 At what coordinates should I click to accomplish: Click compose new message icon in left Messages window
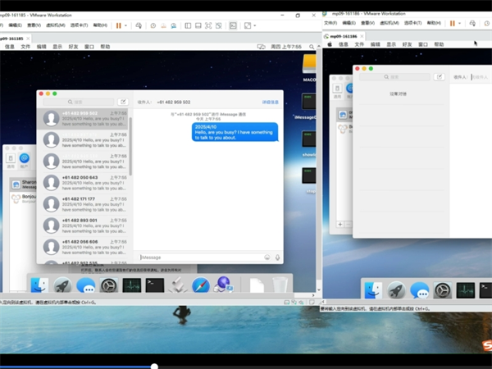[x=123, y=102]
